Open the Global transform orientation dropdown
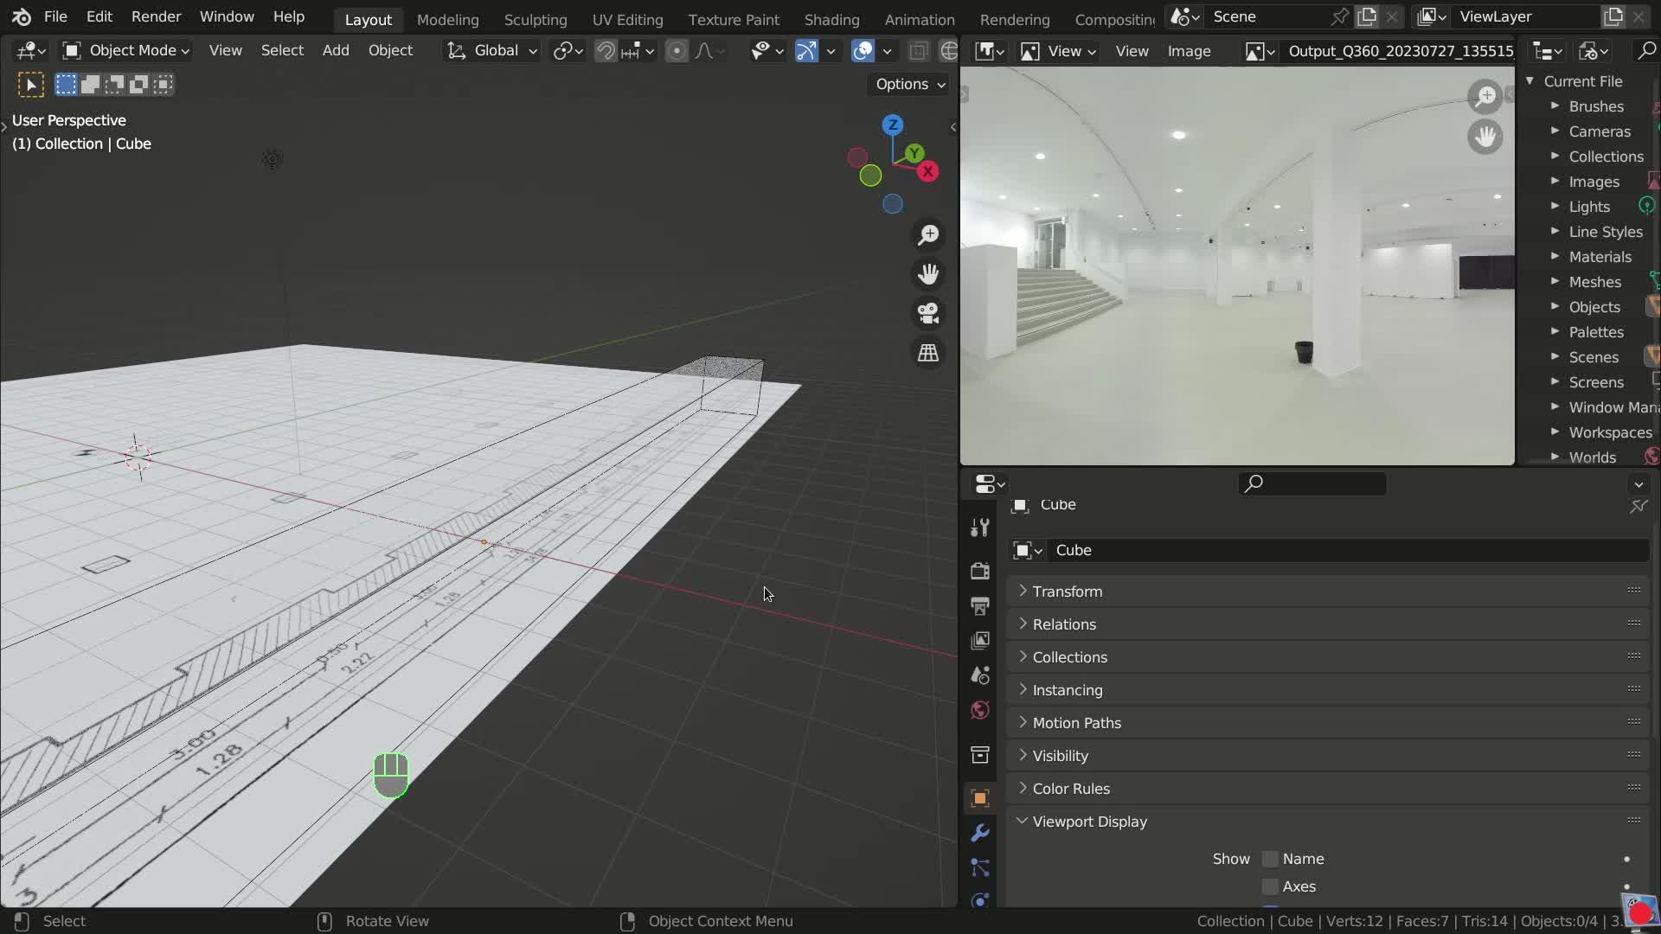Viewport: 1661px width, 934px height. coord(491,51)
